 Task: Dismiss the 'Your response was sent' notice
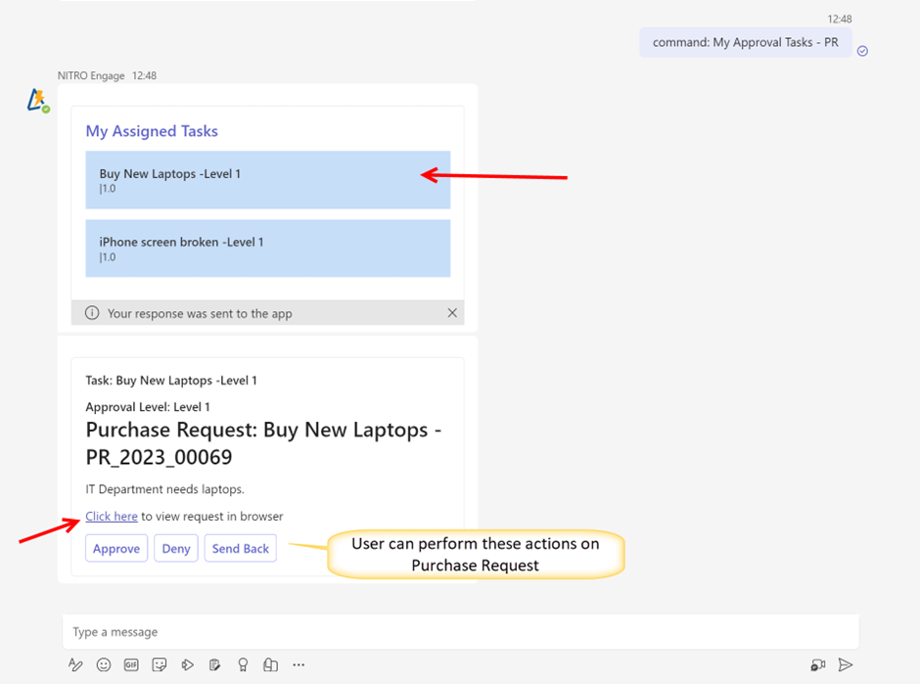pyautogui.click(x=452, y=313)
